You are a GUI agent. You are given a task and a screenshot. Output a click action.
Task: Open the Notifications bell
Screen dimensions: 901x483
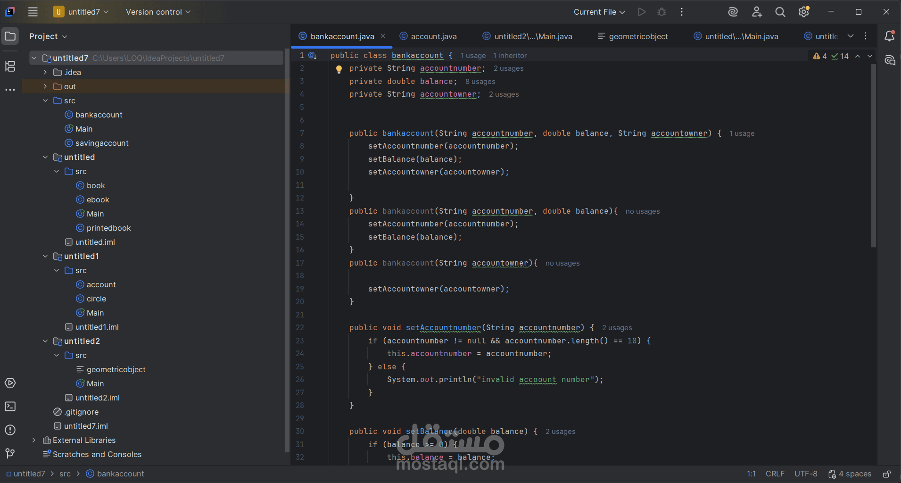pyautogui.click(x=889, y=36)
